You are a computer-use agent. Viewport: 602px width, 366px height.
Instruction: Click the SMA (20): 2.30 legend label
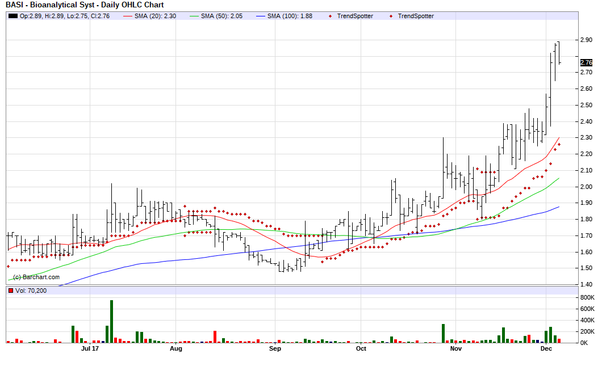click(x=155, y=16)
